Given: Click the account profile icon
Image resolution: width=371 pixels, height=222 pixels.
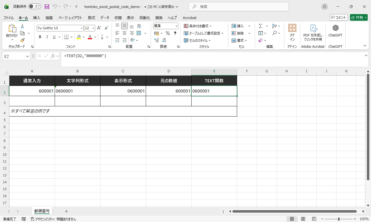Looking at the screenshot, I should (325, 7).
